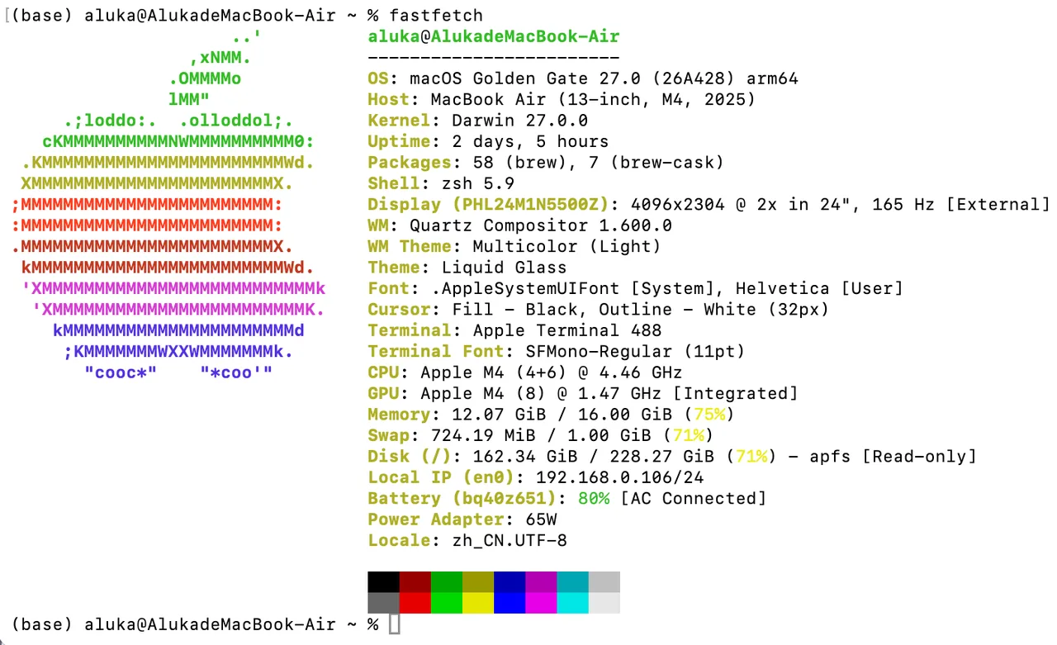Choose the near-white swatch in bottom row
Screen dimensions: 1057x645
604,603
